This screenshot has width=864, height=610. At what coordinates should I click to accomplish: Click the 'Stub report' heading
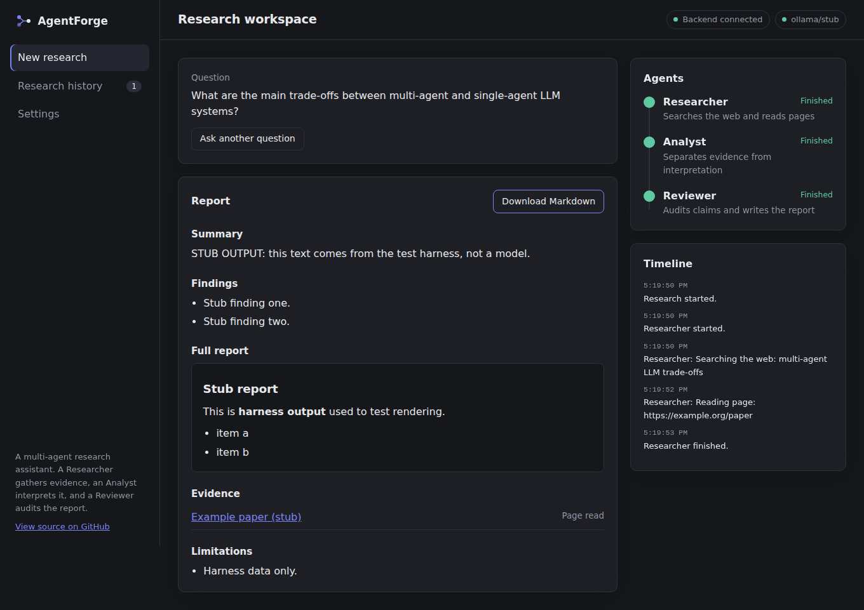(240, 388)
